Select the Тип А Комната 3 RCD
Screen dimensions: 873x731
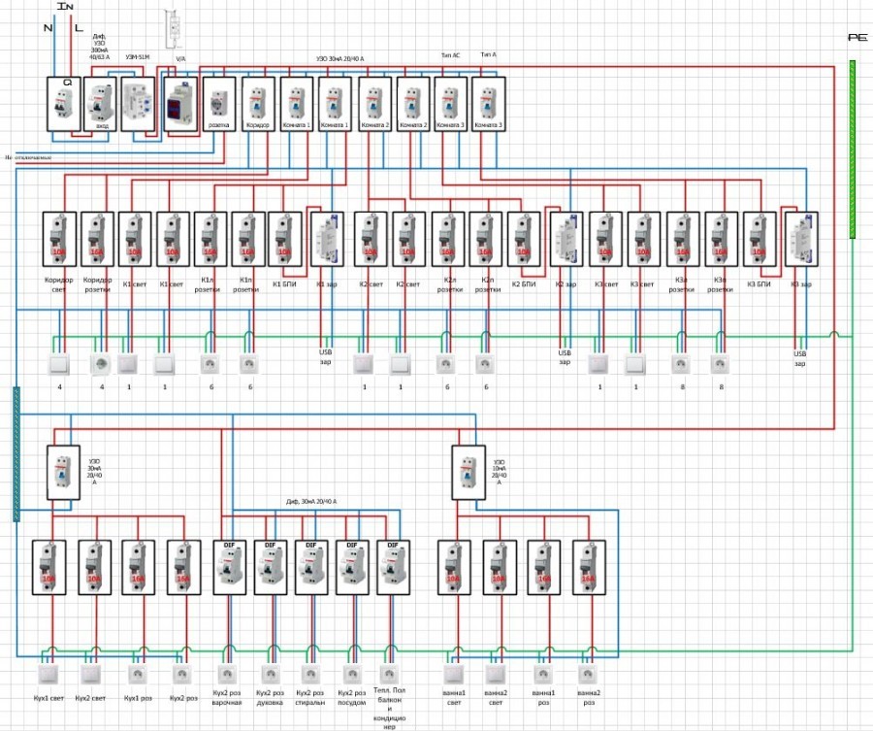489,104
